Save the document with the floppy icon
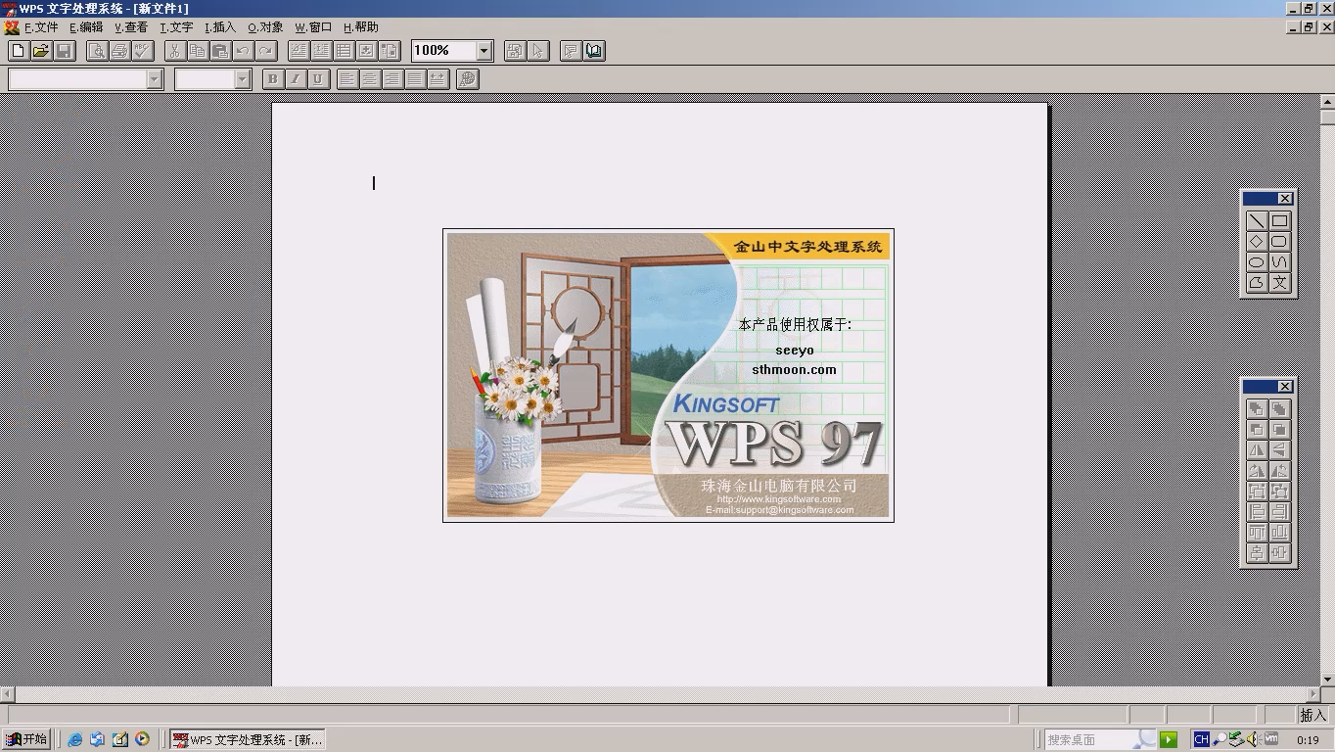The image size is (1335, 752). [64, 51]
